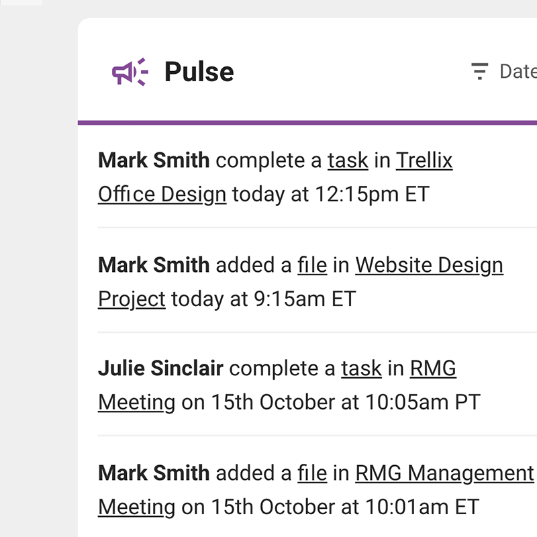Viewport: 537px width, 537px height.
Task: Open the task link in Julie Sinclair's entry
Action: pyautogui.click(x=361, y=369)
